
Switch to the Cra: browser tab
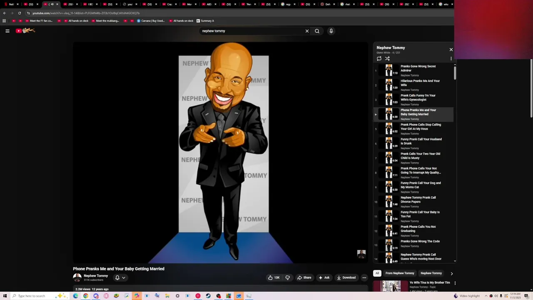tap(169, 4)
